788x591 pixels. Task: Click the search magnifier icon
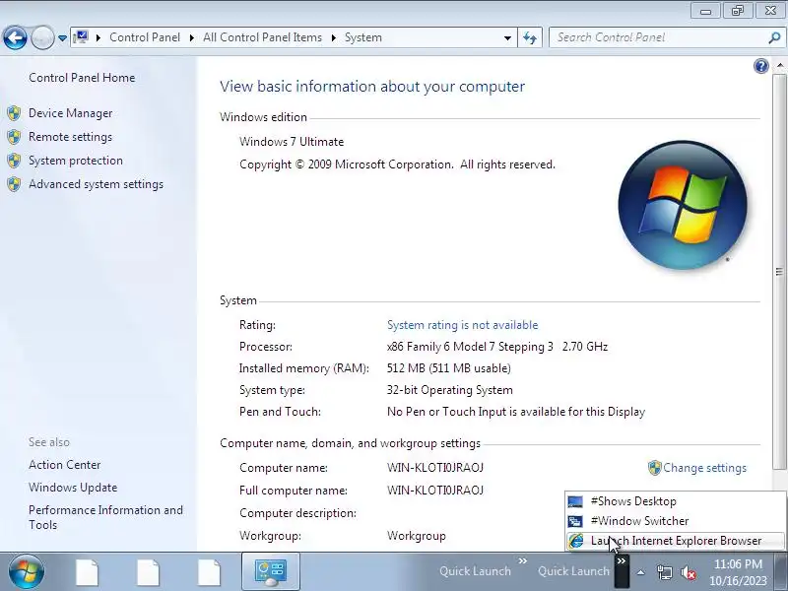tap(774, 37)
